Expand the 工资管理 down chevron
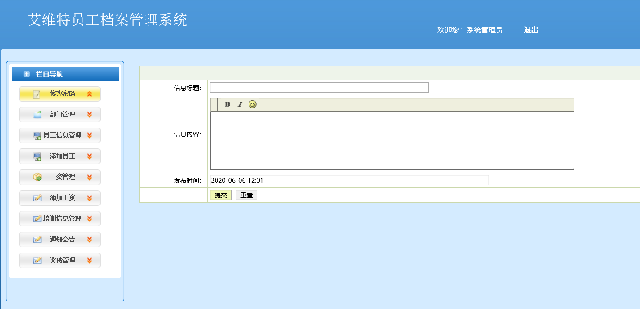Image resolution: width=640 pixels, height=309 pixels. coord(90,177)
